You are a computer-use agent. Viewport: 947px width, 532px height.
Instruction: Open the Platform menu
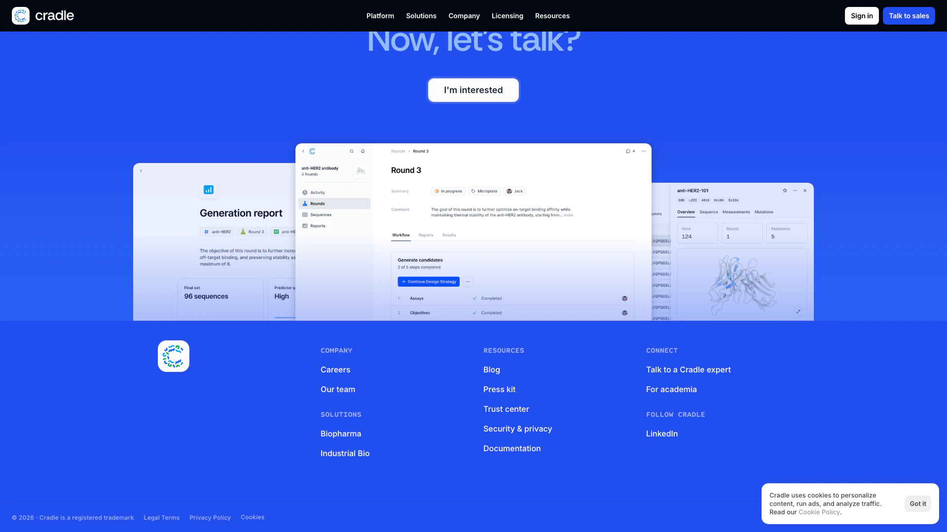pyautogui.click(x=380, y=16)
